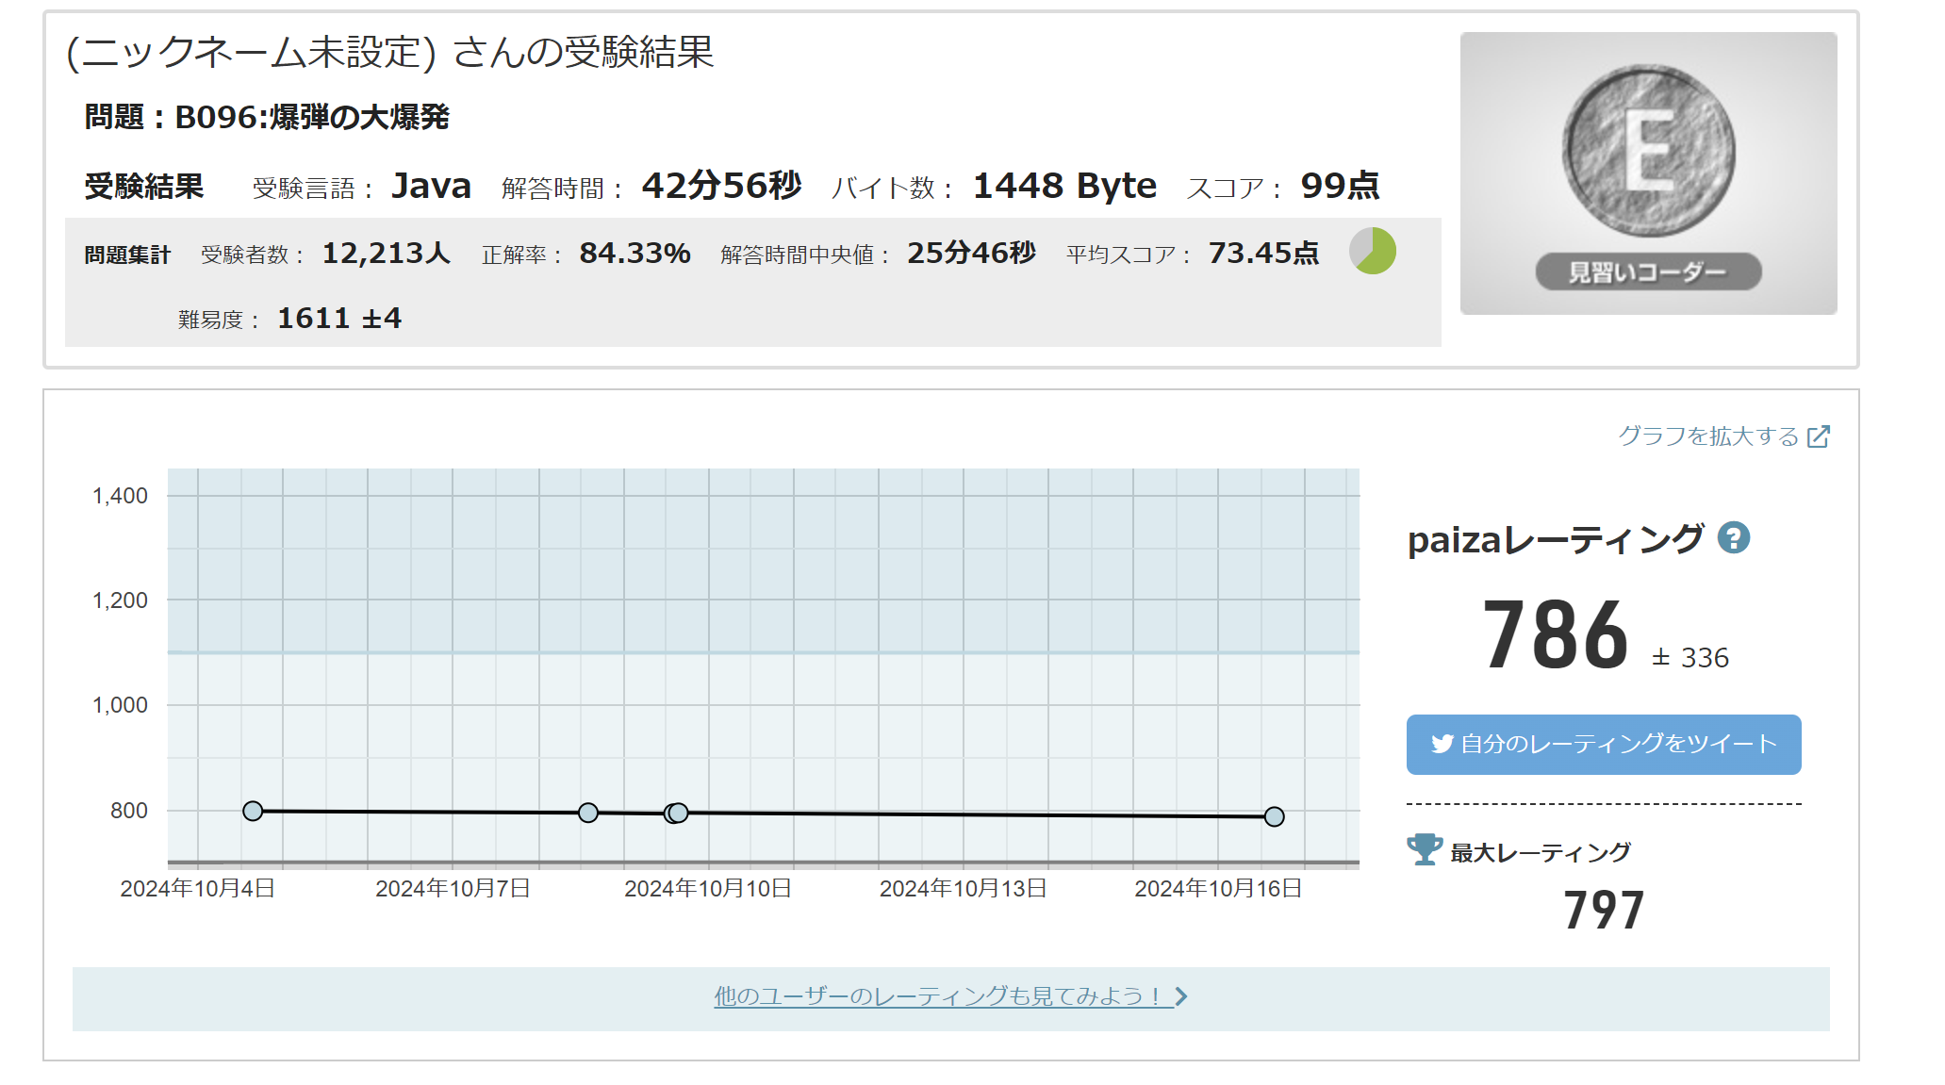Click the Twitter bird icon on tweet button
Viewport: 1945px width, 1085px height.
(x=1442, y=744)
